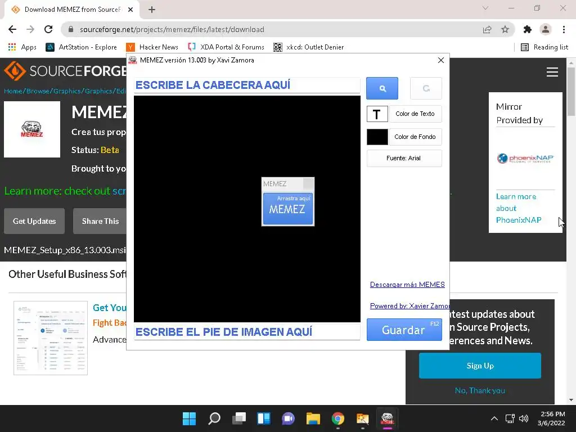Image resolution: width=576 pixels, height=432 pixels.
Task: Open tab search chevron in Chrome
Action: [485, 8]
